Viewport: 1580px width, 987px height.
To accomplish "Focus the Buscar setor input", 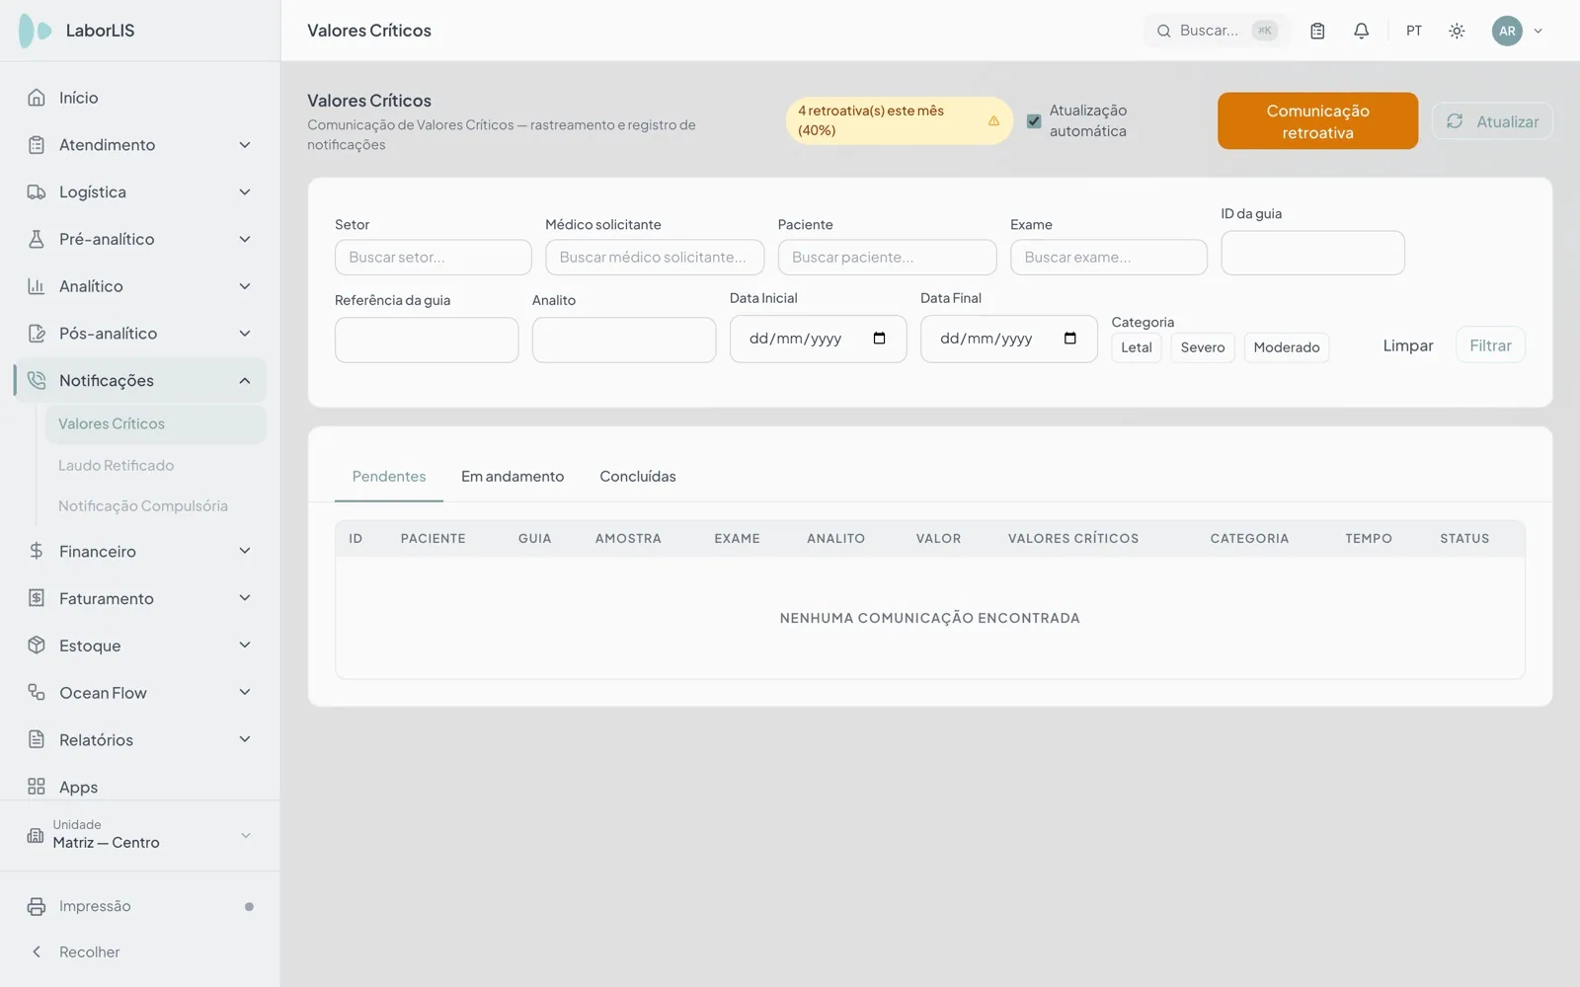I will point(434,258).
